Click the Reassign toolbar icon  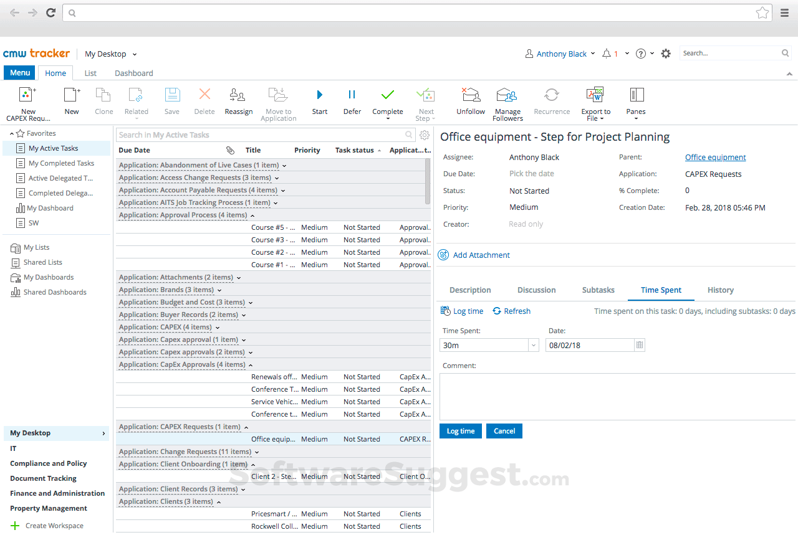pos(238,95)
